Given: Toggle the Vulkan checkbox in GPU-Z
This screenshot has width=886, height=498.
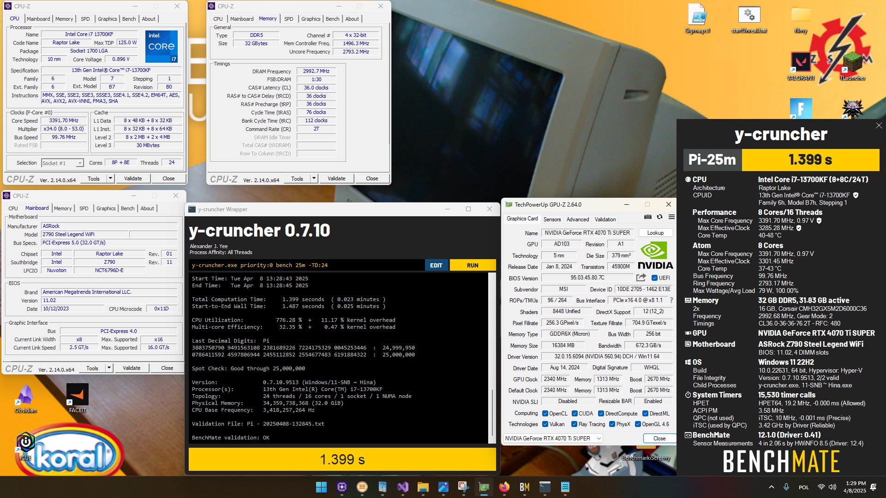Looking at the screenshot, I should click(x=545, y=424).
